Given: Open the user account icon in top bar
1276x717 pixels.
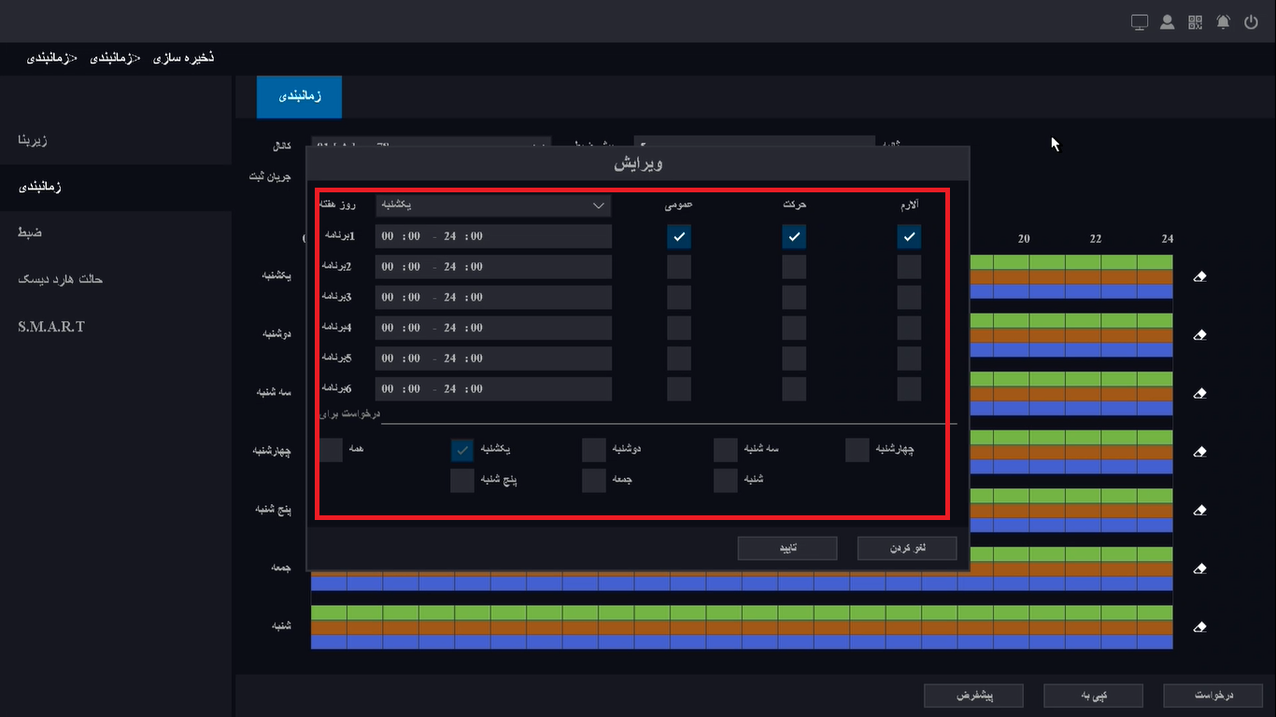Looking at the screenshot, I should point(1168,22).
